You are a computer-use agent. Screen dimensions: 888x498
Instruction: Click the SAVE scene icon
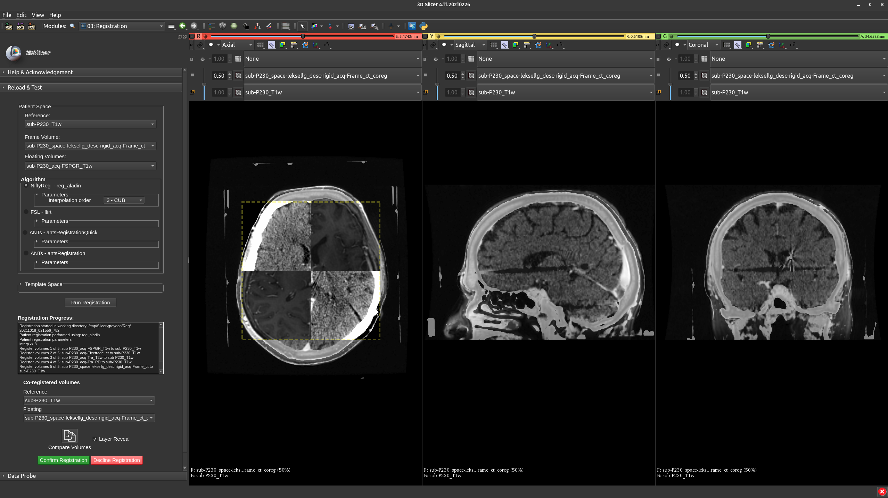coord(32,26)
